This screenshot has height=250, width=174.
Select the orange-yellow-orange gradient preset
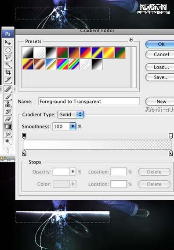[x=109, y=53]
